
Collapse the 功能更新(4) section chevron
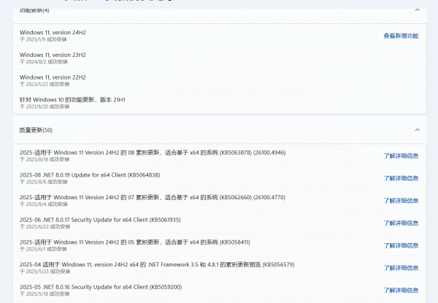[x=418, y=10]
